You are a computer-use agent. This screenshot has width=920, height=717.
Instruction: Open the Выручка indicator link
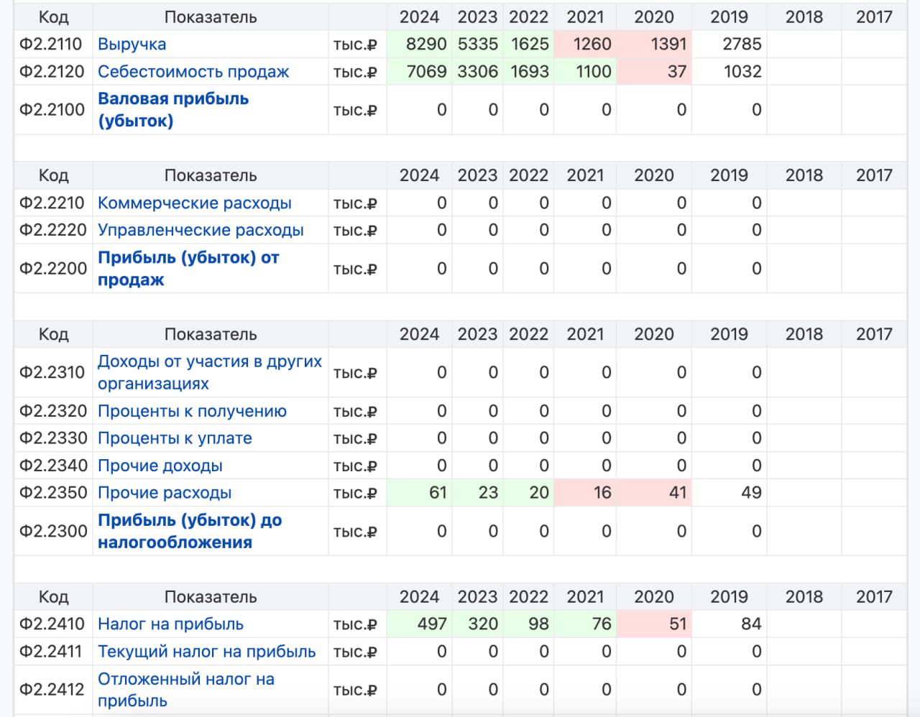coord(132,45)
